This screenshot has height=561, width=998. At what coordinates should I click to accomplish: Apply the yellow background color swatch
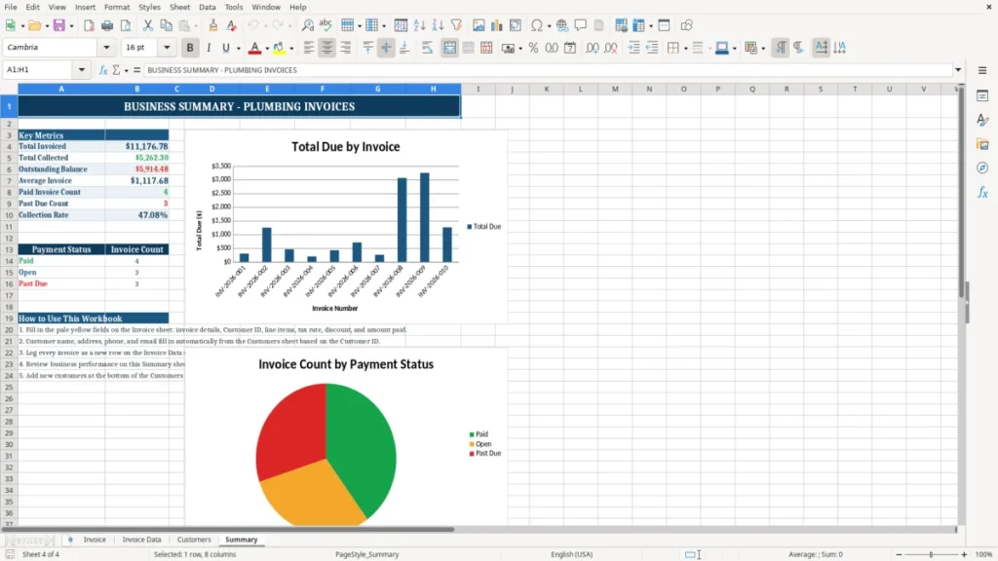click(279, 48)
